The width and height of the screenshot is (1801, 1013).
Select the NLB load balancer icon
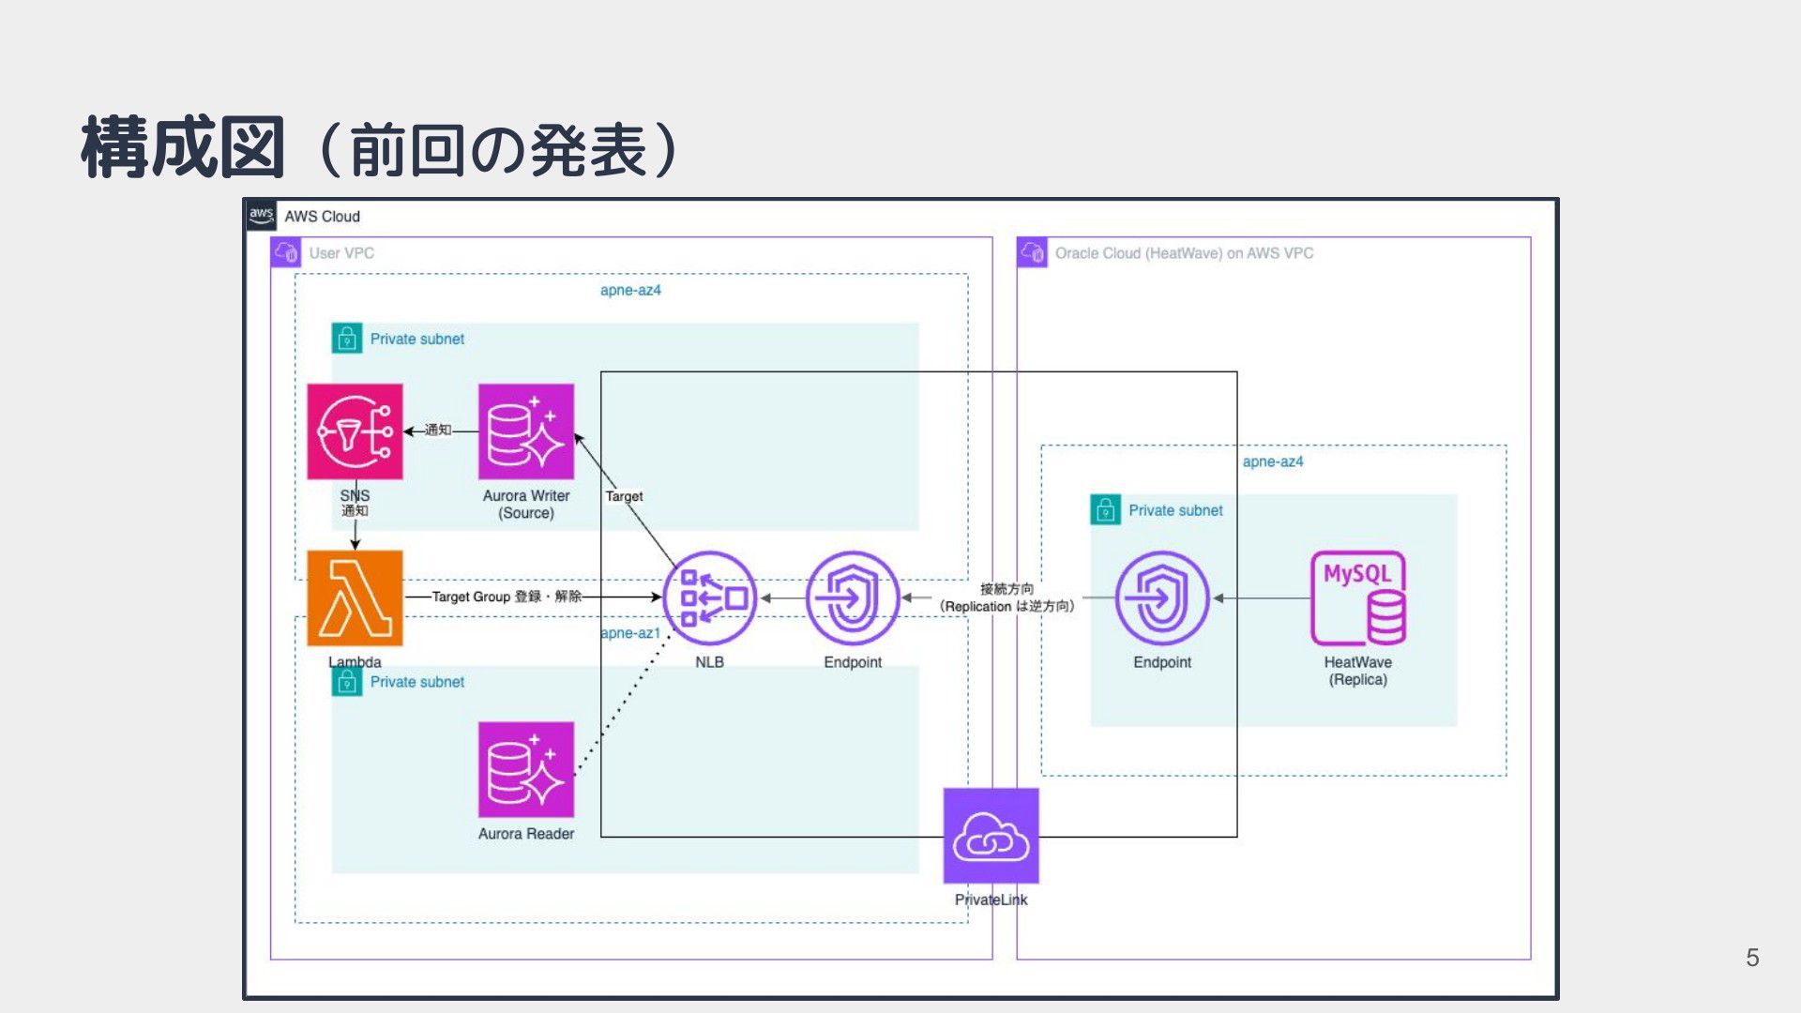point(710,598)
